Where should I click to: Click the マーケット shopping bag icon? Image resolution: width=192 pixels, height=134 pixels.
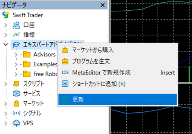click(x=17, y=103)
